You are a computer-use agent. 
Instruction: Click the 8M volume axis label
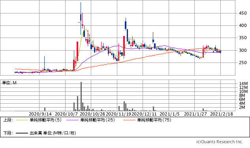[x=242, y=95]
